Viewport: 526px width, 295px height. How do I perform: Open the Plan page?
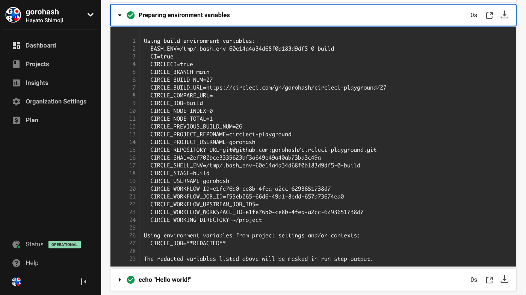tap(32, 120)
